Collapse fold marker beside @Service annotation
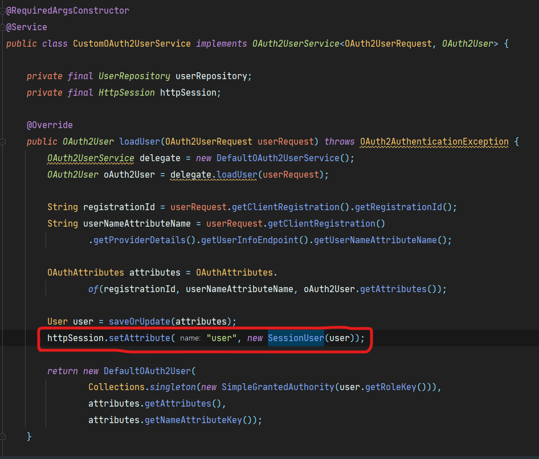539x459 pixels. click(x=3, y=27)
